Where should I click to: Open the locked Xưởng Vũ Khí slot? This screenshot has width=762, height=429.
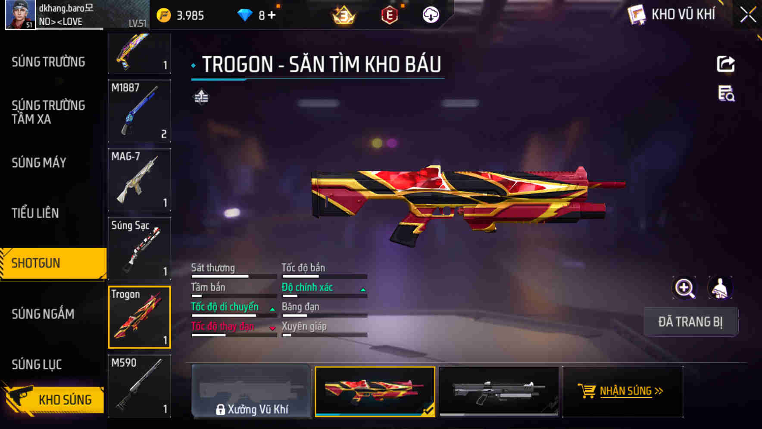tap(251, 392)
